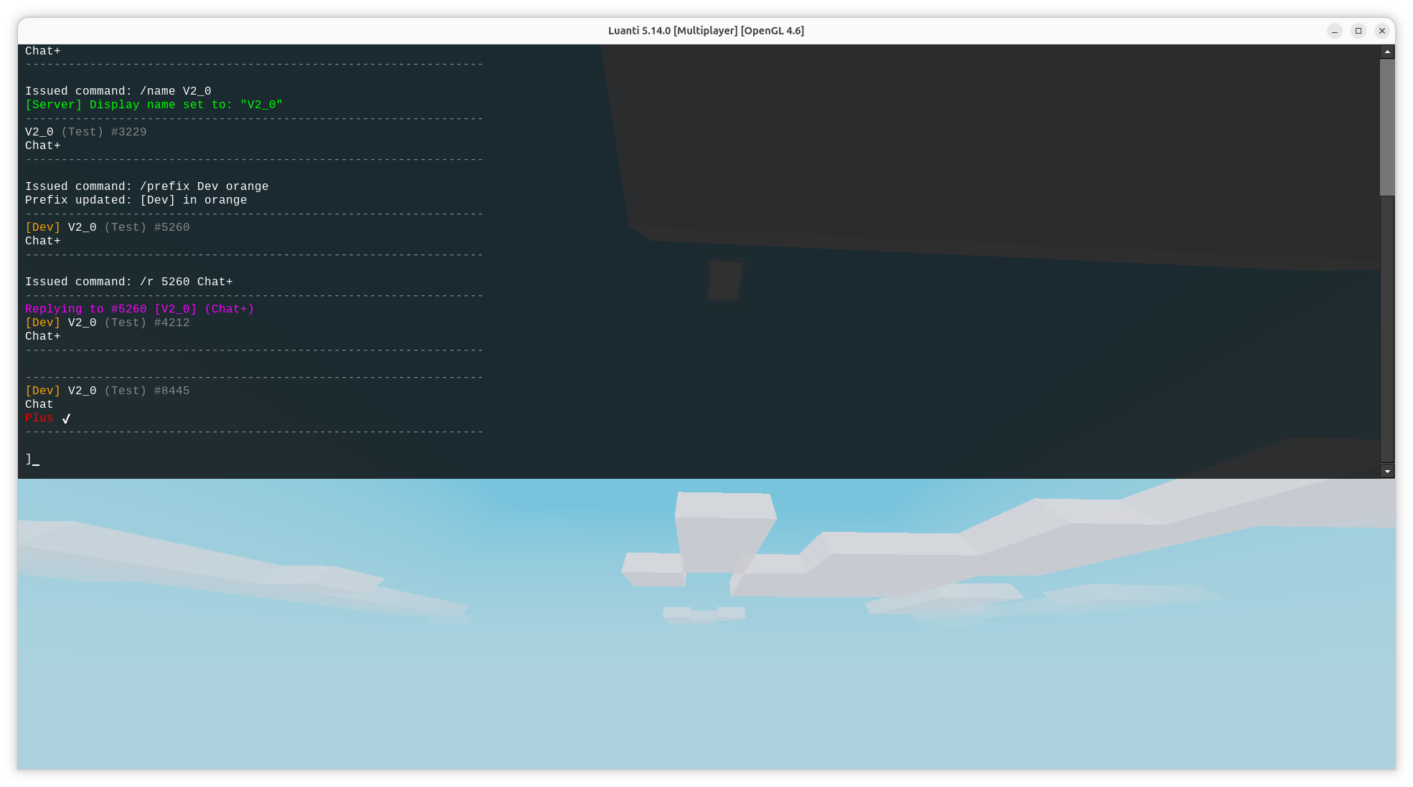Image resolution: width=1413 pixels, height=787 pixels.
Task: Focus the chat console input prompt
Action: (33, 459)
